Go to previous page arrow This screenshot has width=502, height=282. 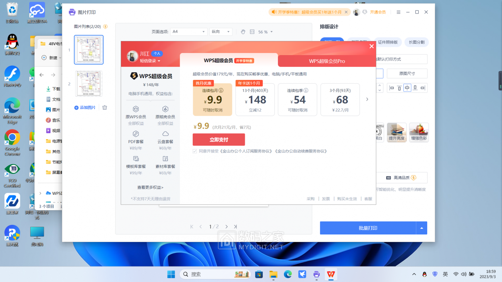(x=201, y=227)
